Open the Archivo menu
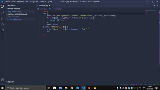The image size is (160, 90). tap(7, 2)
